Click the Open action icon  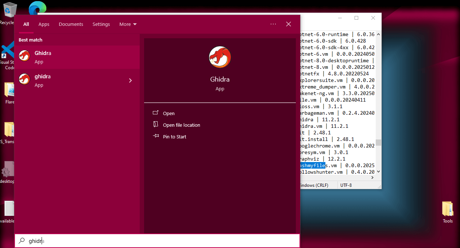tap(156, 113)
